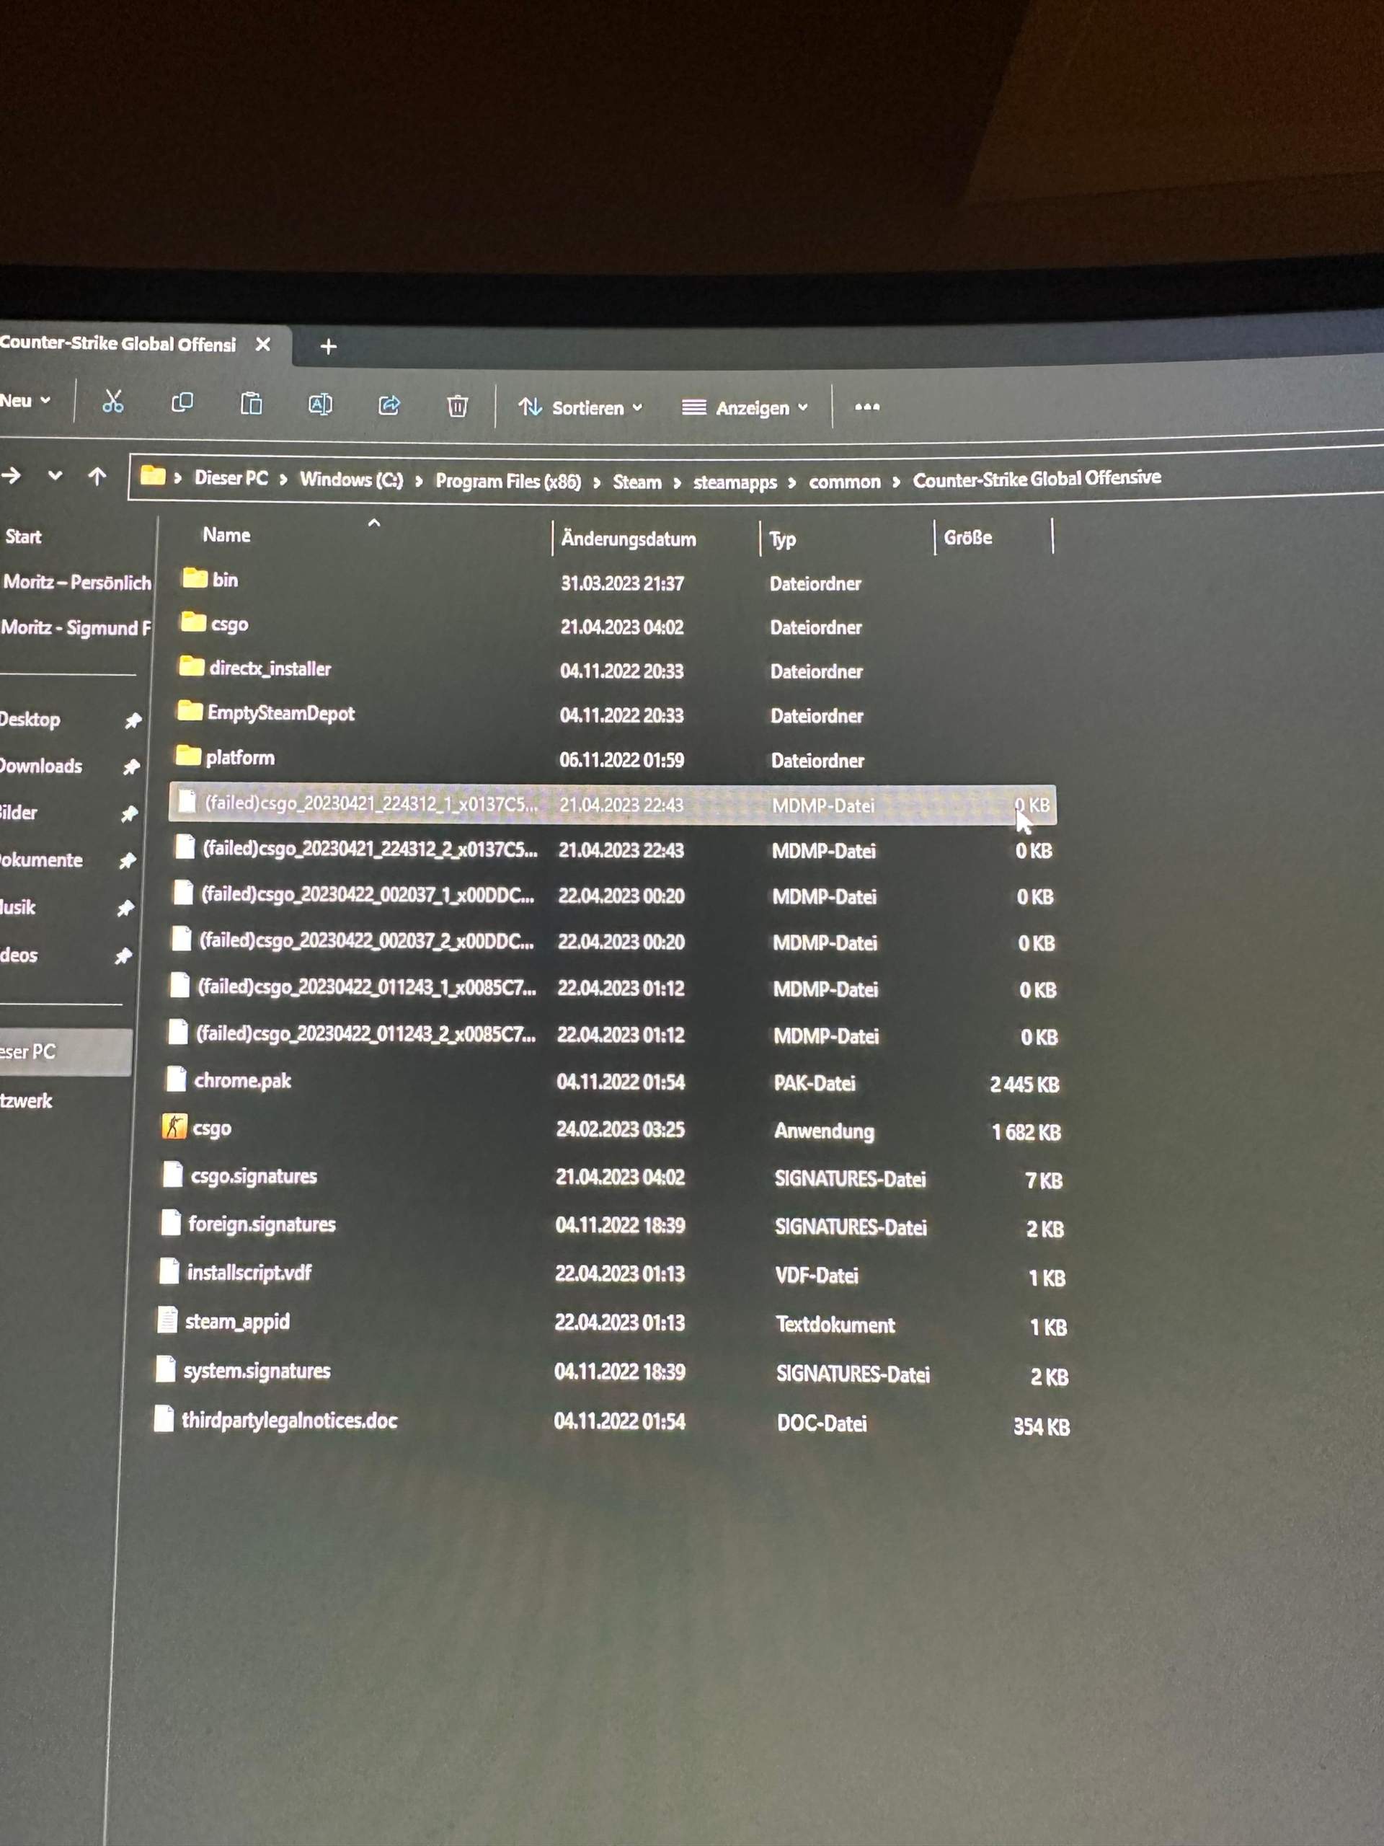
Task: Click the Cut scissors icon
Action: coord(112,402)
